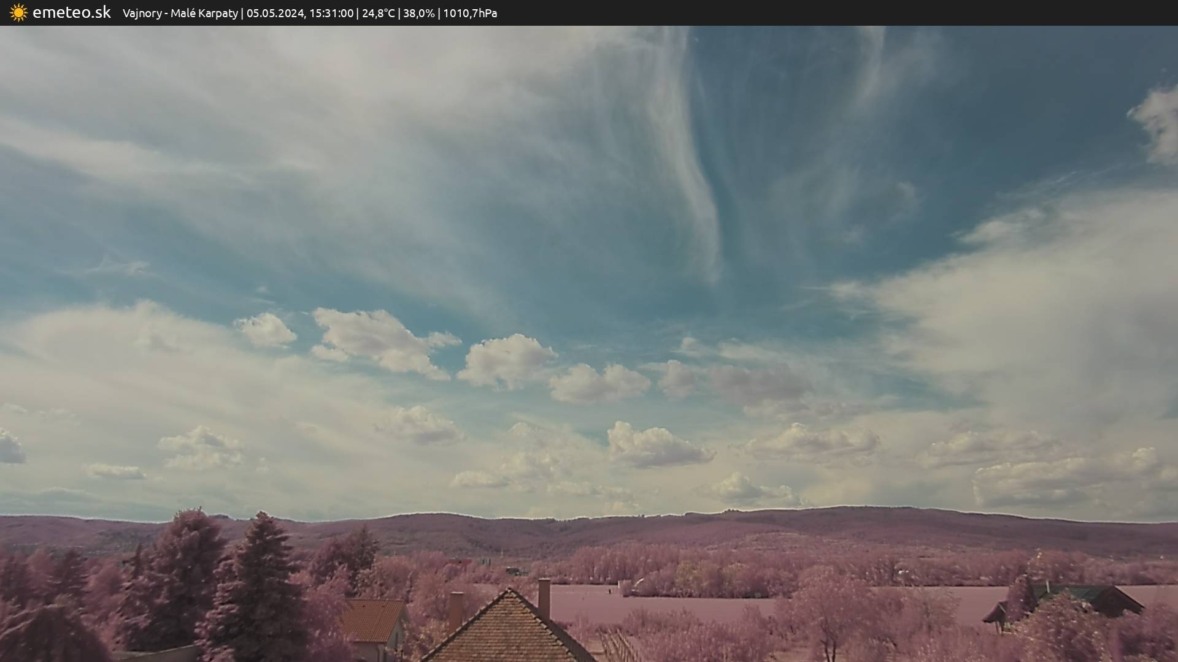Click the puffy cumulus cloud at center

[506, 362]
